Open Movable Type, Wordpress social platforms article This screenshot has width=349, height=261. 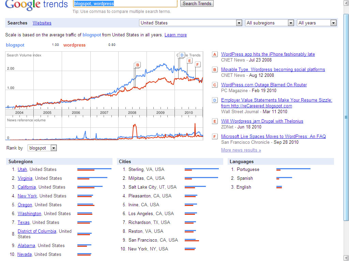point(273,69)
